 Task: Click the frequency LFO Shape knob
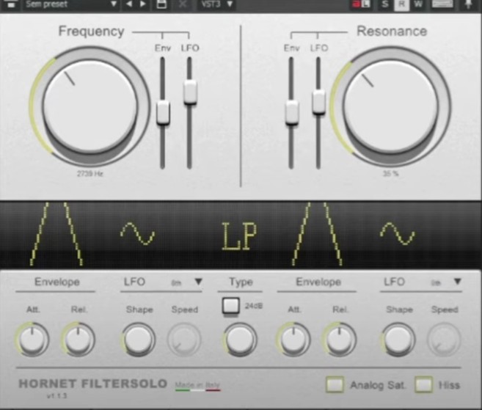coord(138,340)
